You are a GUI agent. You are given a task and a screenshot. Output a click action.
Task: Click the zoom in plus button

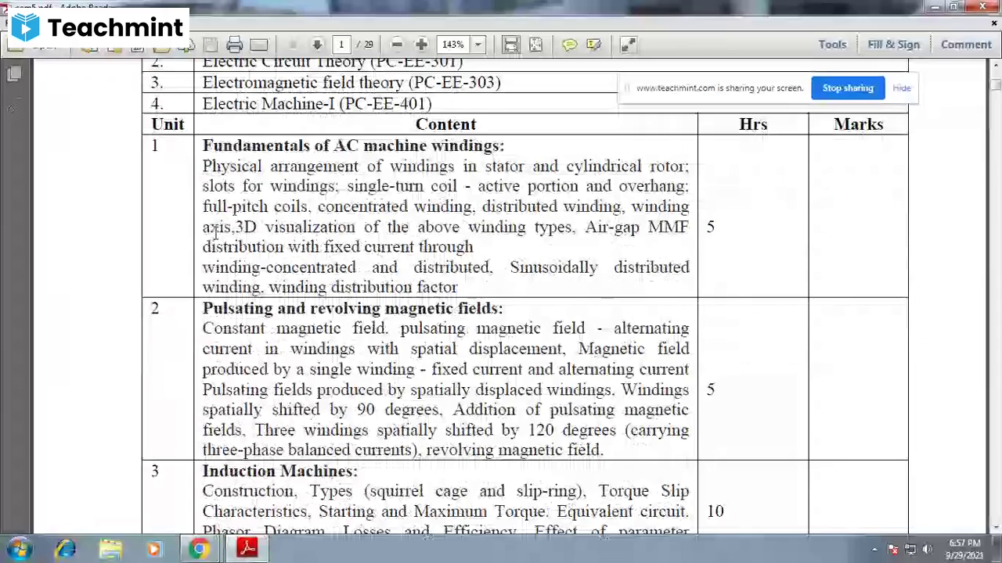[421, 45]
